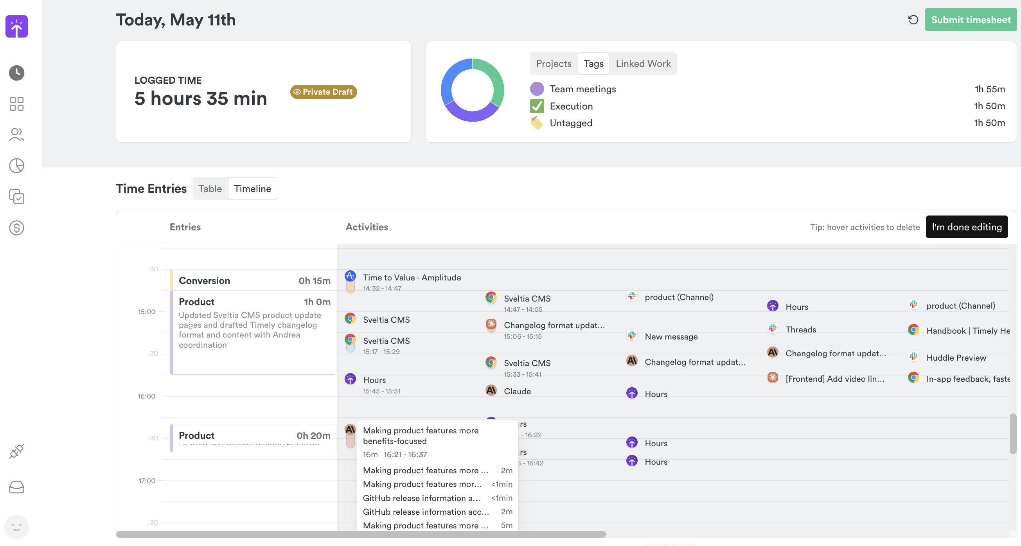
Task: Click the smiley avatar icon
Action: [x=17, y=526]
